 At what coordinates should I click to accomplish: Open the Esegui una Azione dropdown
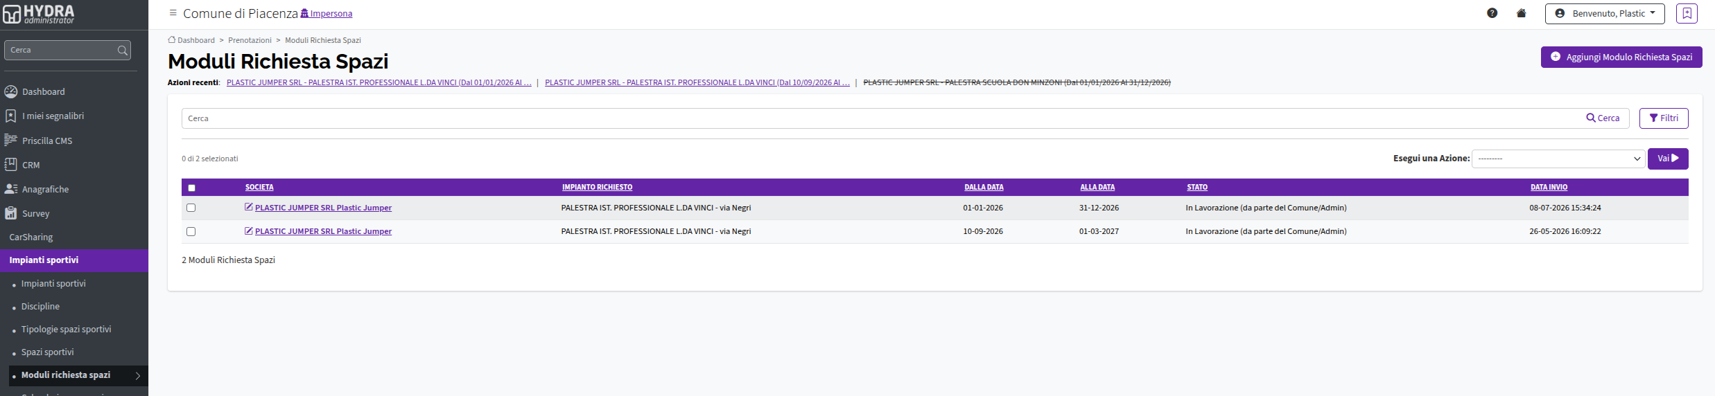(1558, 159)
